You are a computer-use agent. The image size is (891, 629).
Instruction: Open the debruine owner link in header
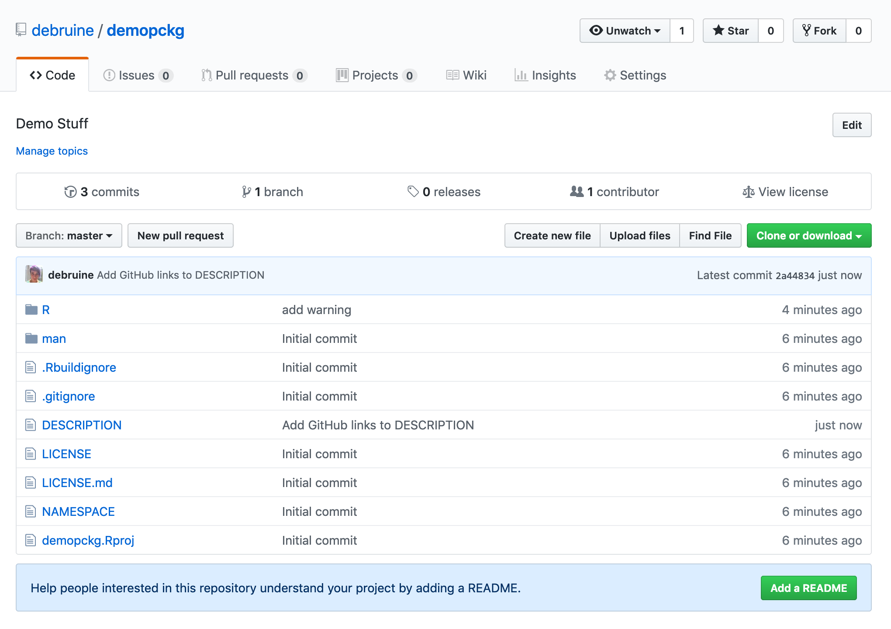tap(62, 30)
